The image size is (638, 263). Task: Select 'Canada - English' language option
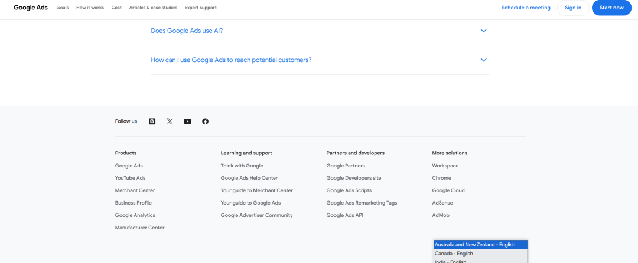480,254
